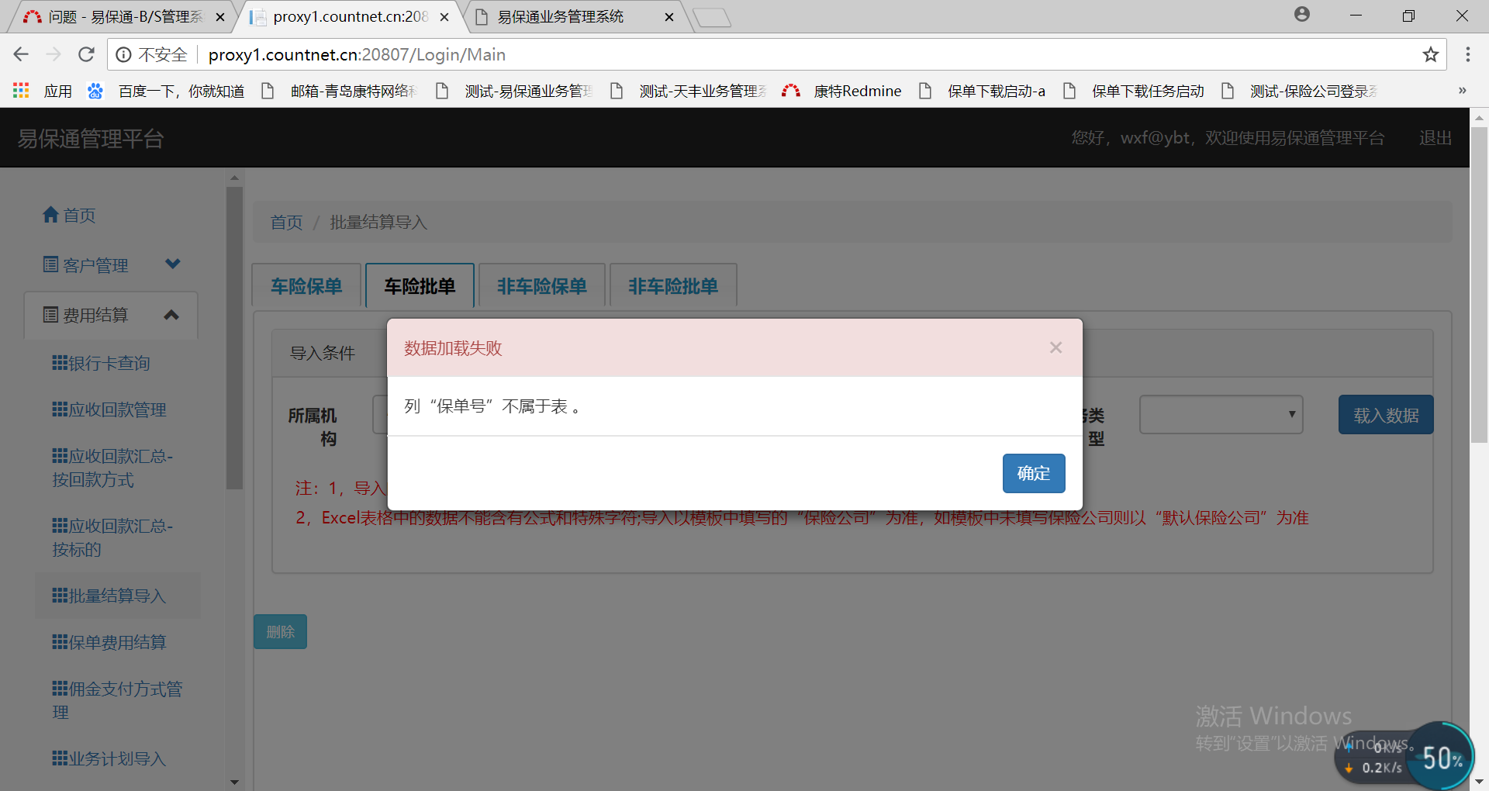Click 退出 to log out

pyautogui.click(x=1435, y=138)
